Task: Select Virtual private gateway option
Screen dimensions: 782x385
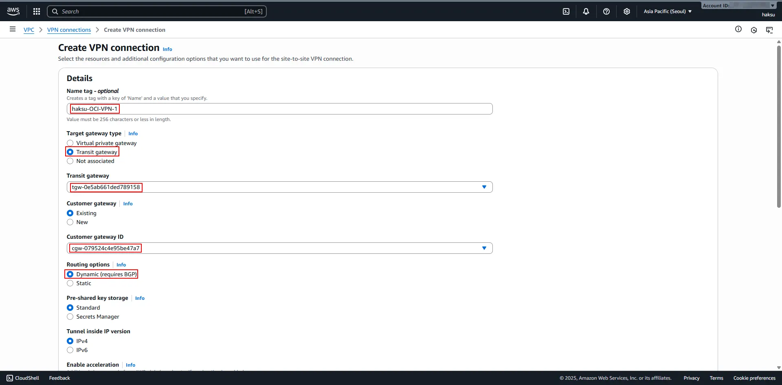Action: (70, 143)
